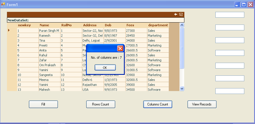Select the Name cell 'Om Prakash'
This screenshot has height=124, width=255.
pos(49,65)
